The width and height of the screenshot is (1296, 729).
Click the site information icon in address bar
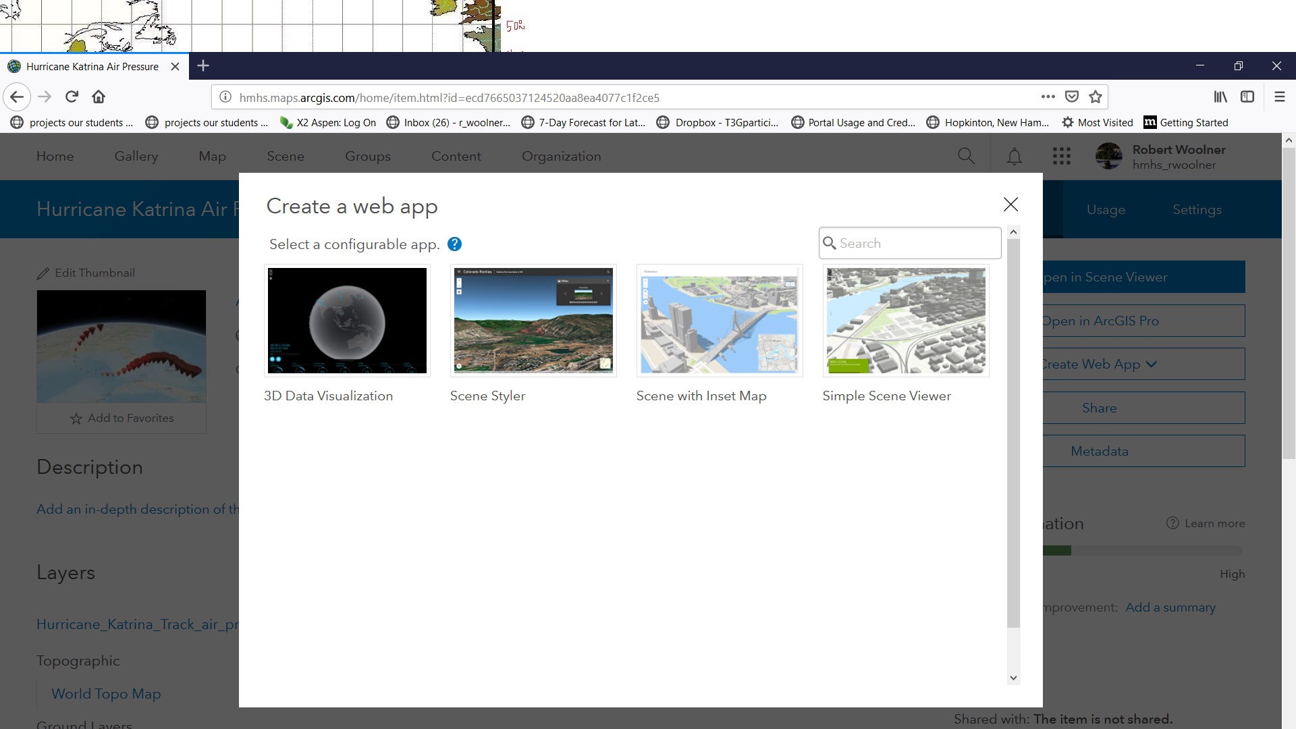point(225,97)
